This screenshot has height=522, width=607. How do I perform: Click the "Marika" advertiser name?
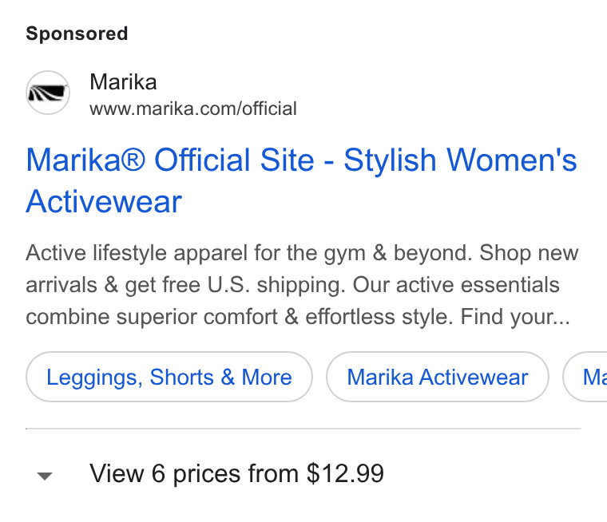pos(123,82)
